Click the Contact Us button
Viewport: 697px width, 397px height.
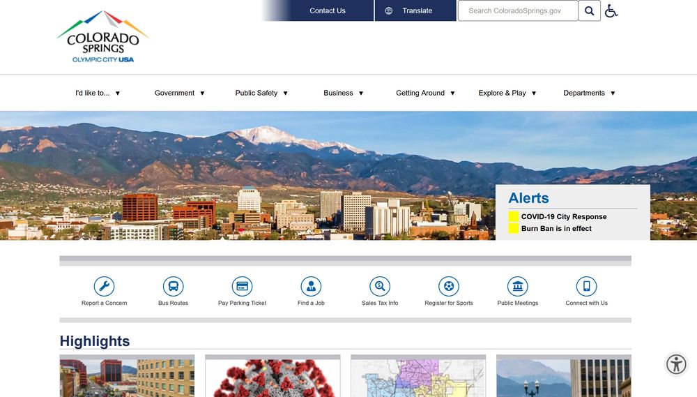click(328, 10)
